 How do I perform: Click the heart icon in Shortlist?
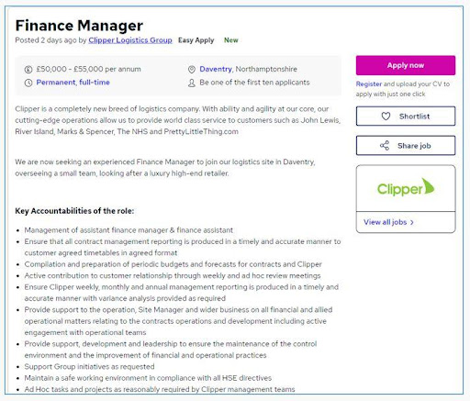386,117
